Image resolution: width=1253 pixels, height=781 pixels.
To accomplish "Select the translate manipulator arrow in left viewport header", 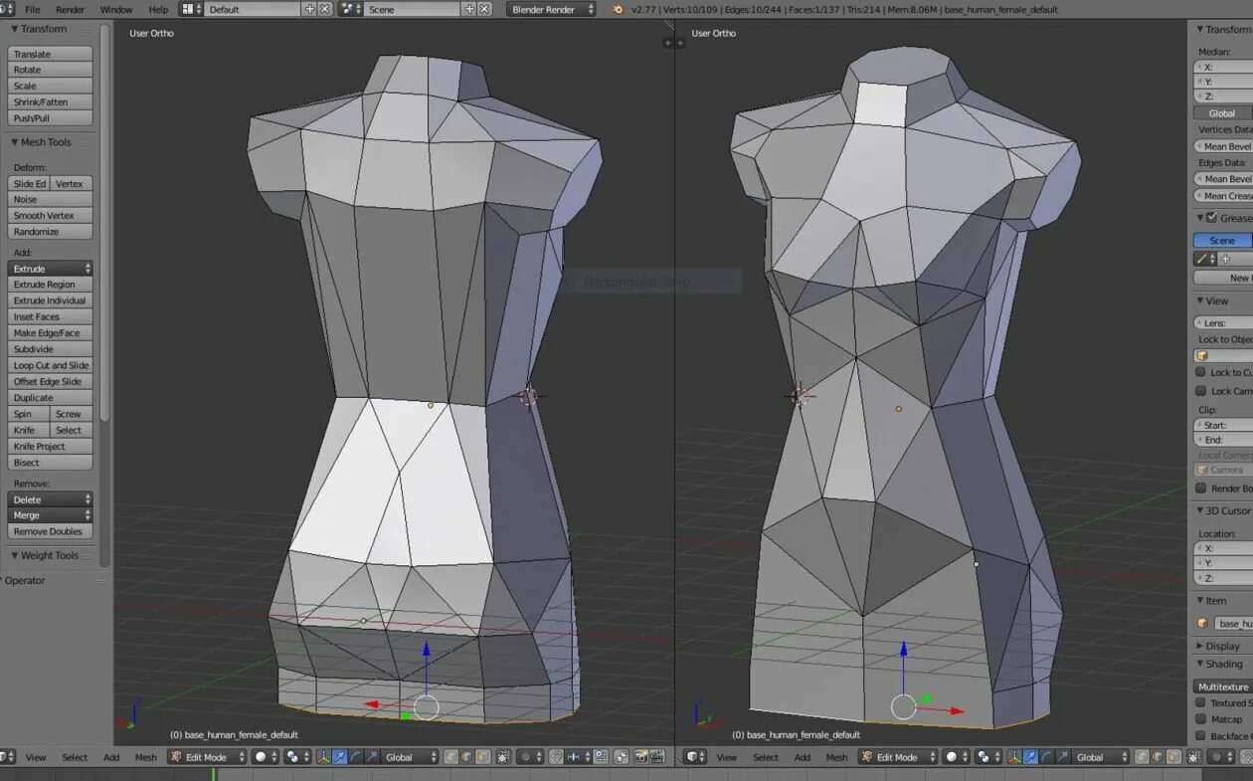I will click(x=338, y=757).
